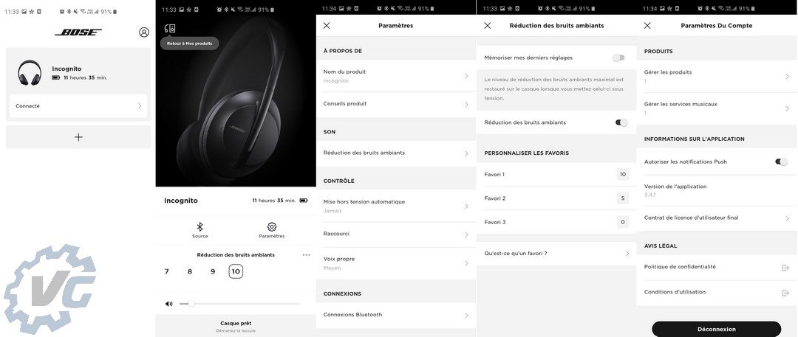Tap the plus icon to add product

pyautogui.click(x=78, y=136)
